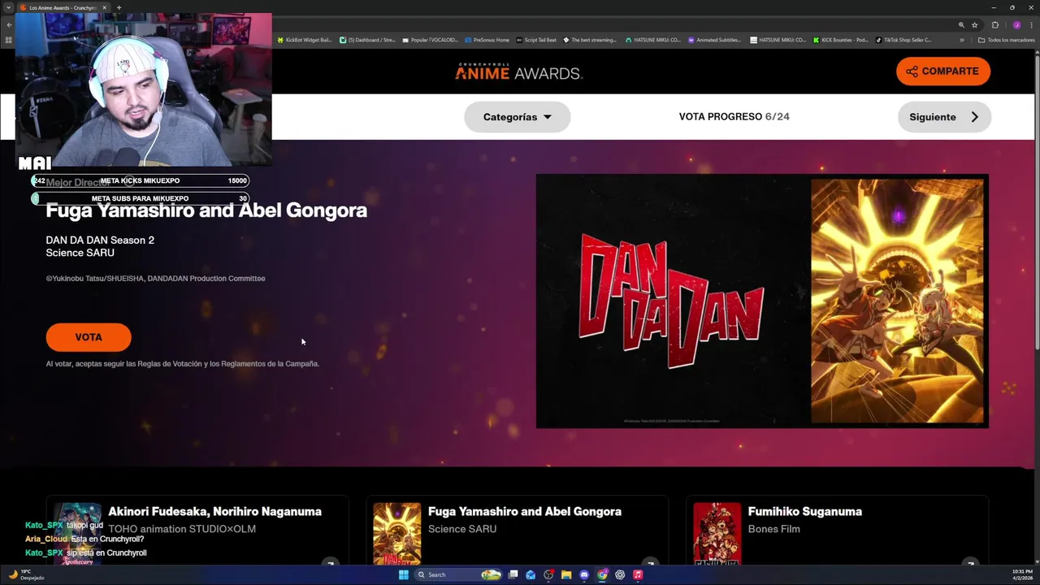Click the META SUBS PARA MIKUEXPO goal bar

click(x=140, y=198)
